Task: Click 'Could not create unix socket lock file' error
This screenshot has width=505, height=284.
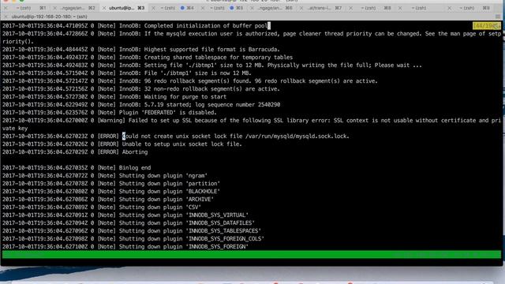Action: coord(176,136)
